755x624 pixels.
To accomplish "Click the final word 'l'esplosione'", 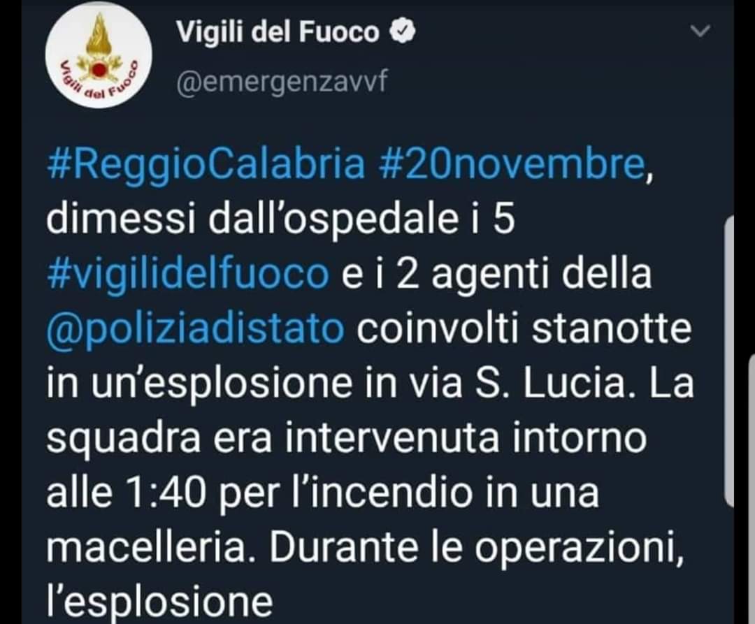I will point(160,603).
